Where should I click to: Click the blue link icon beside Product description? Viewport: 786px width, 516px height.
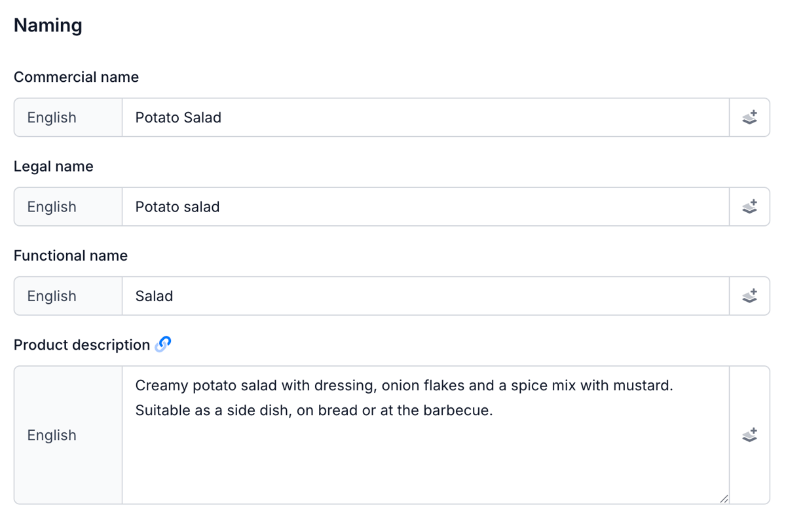pos(164,344)
